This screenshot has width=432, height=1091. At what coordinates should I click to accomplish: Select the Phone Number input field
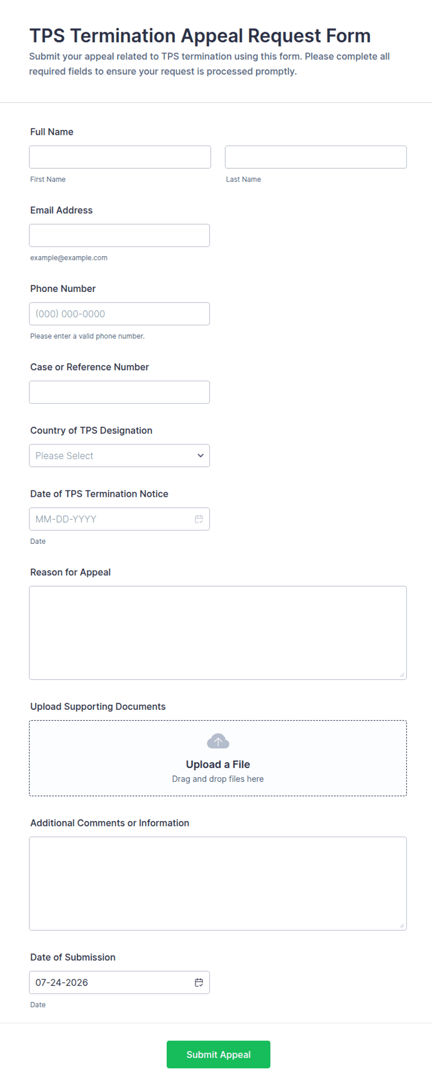click(119, 314)
